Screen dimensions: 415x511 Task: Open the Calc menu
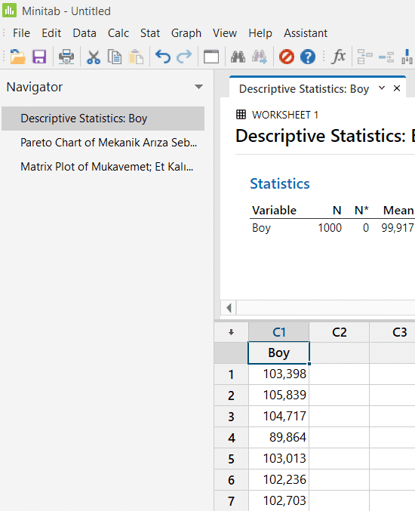118,33
